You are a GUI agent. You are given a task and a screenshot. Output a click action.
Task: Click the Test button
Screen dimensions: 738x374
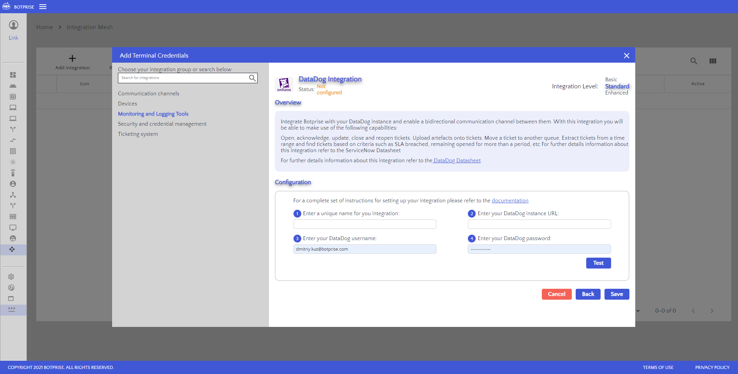598,263
